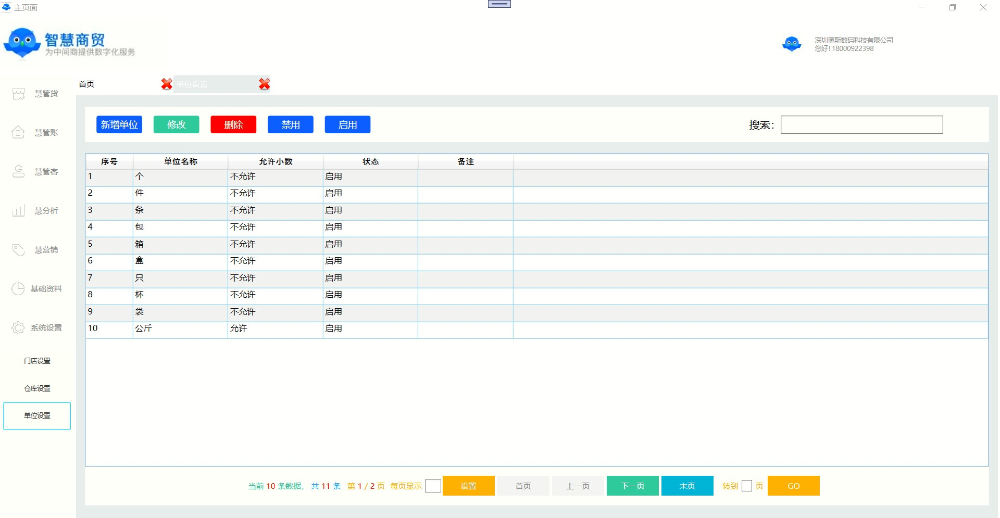This screenshot has height=518, width=1000.
Task: Click the 智慧商贸 owl logo
Action: point(22,43)
